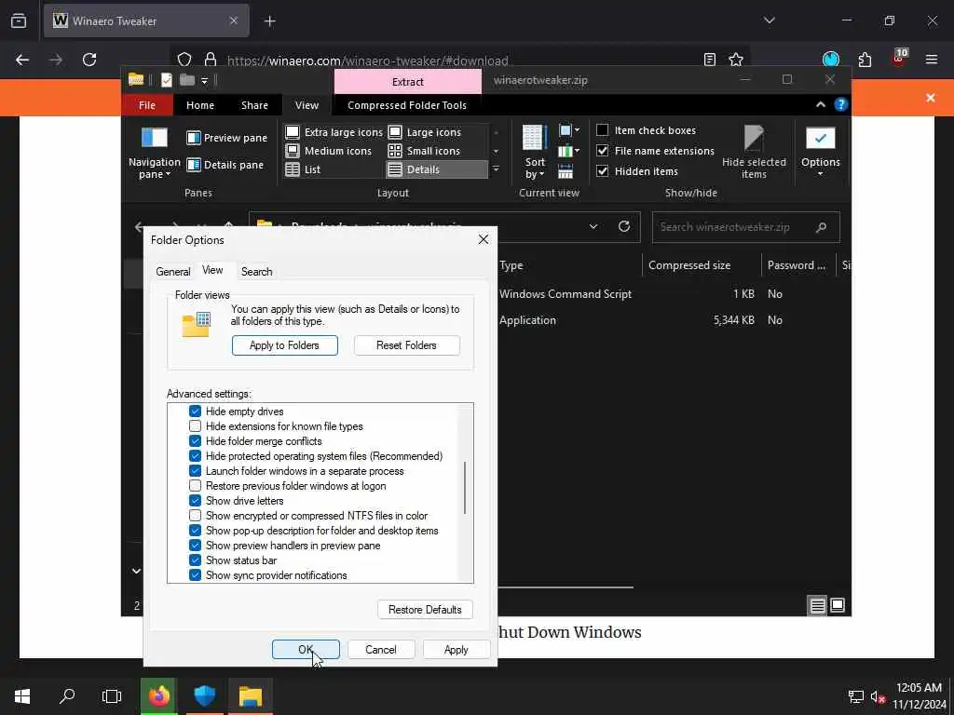Expand the layout gallery more arrow
The image size is (954, 715).
pyautogui.click(x=496, y=169)
